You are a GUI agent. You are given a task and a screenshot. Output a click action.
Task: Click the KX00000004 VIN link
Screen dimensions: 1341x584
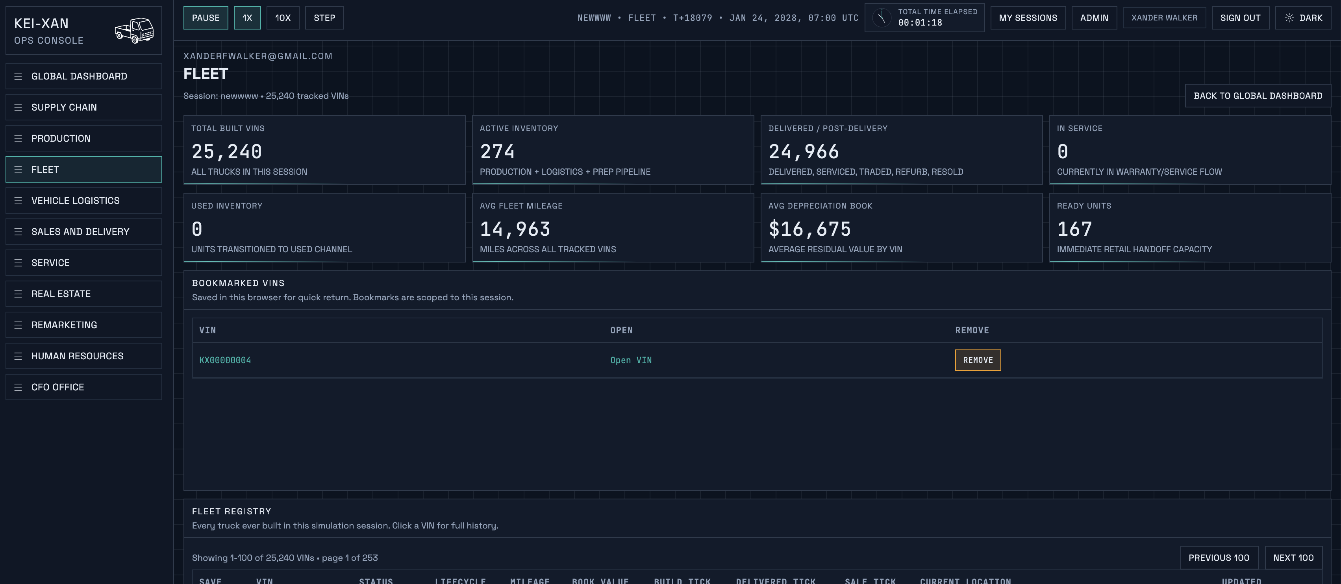coord(225,360)
